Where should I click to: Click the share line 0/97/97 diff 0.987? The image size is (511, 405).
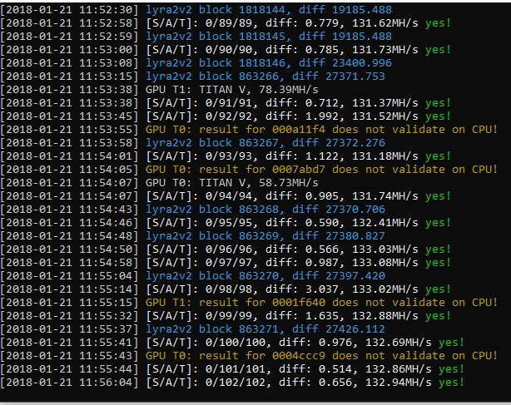226,263
